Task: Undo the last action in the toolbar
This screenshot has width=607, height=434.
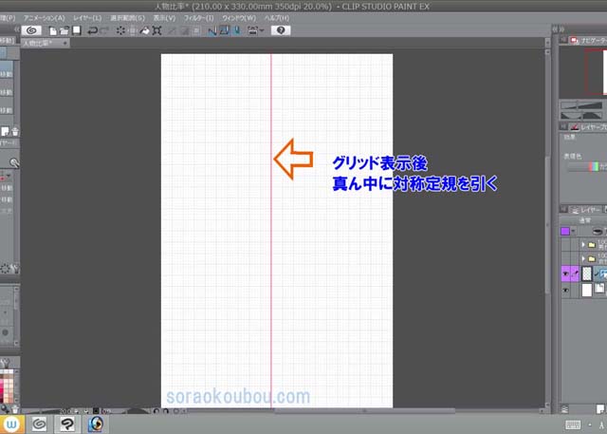Action: [x=93, y=30]
